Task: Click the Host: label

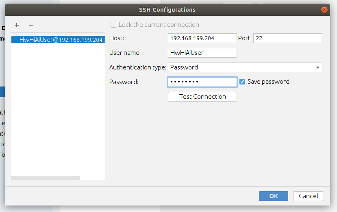Action: (117, 38)
